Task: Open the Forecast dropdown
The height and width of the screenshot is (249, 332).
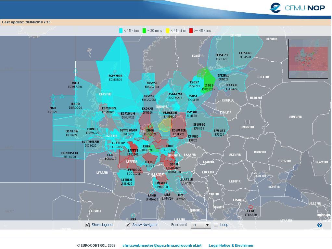Action: [x=201, y=225]
